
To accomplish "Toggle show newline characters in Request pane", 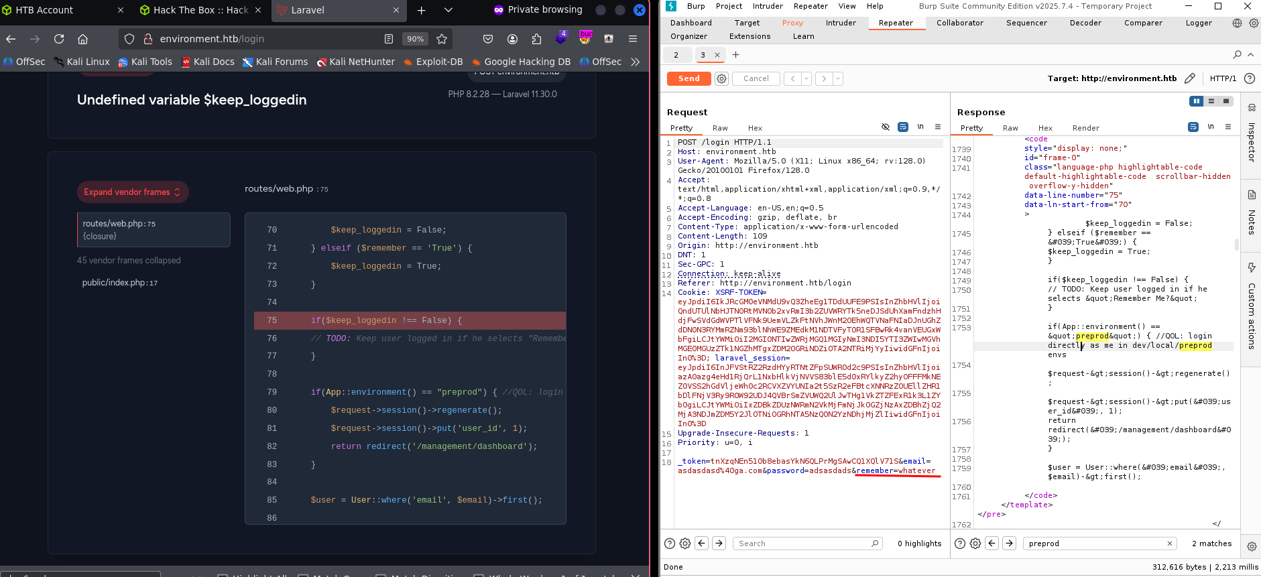I will point(920,127).
